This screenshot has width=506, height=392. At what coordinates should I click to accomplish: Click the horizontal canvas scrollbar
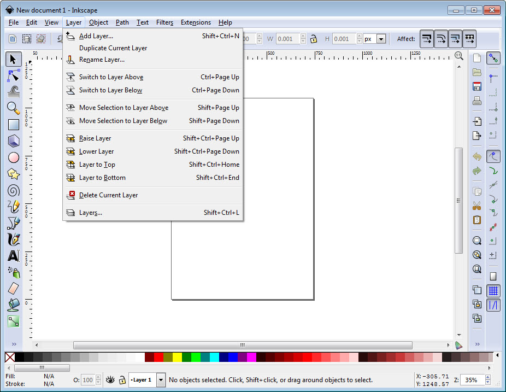[x=243, y=345]
